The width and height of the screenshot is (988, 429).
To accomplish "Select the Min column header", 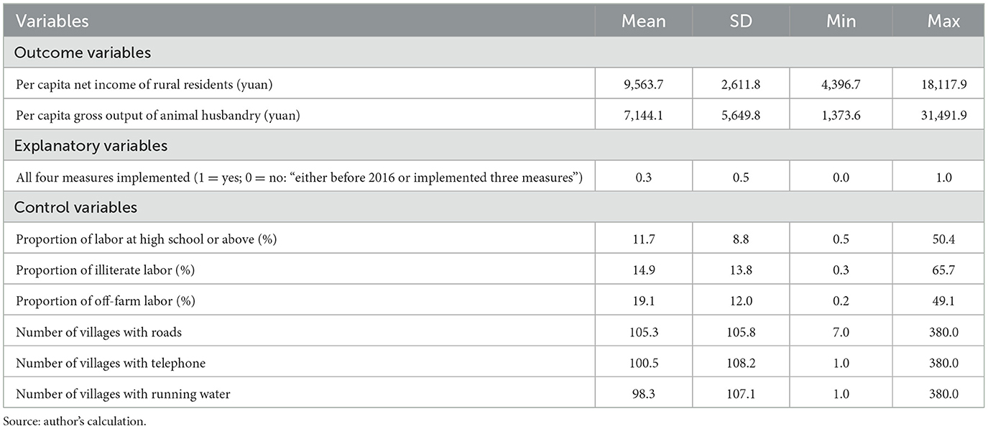I will click(841, 22).
